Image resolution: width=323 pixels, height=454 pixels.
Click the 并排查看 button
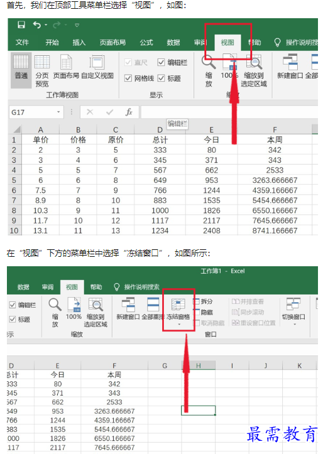click(248, 301)
